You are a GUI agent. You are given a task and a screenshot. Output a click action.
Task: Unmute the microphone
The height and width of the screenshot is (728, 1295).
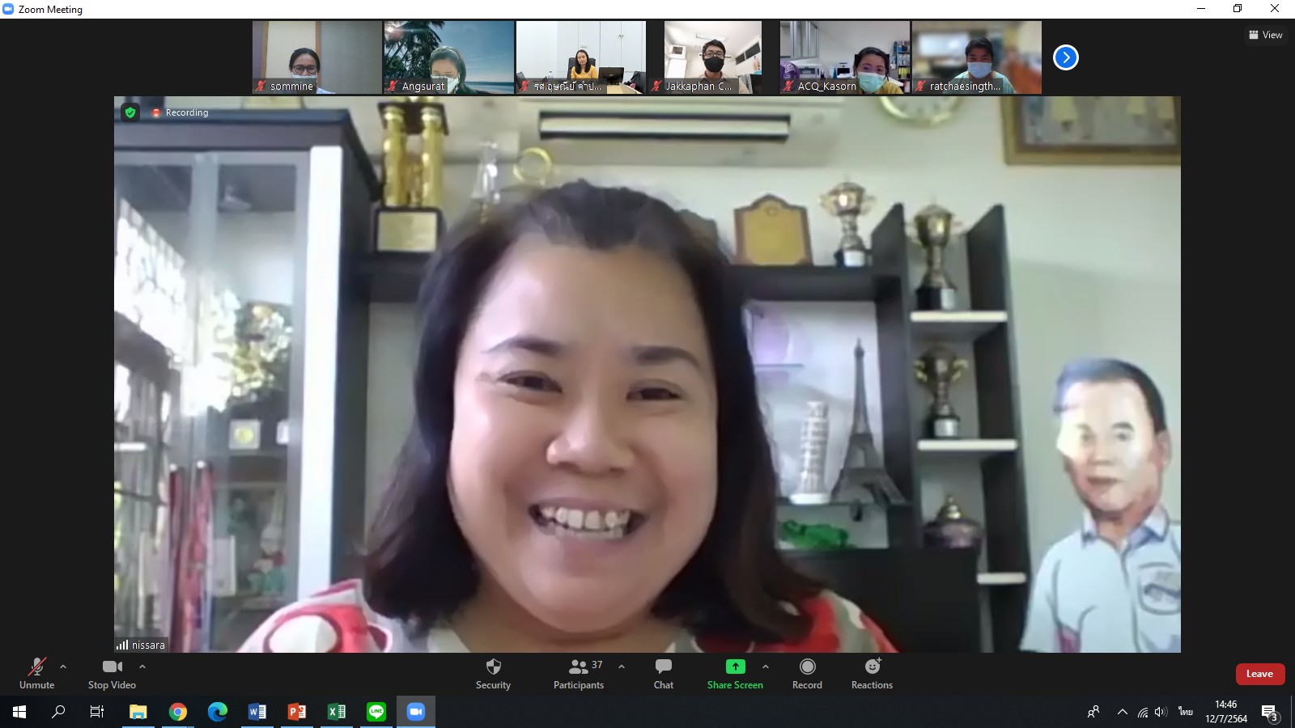(37, 673)
